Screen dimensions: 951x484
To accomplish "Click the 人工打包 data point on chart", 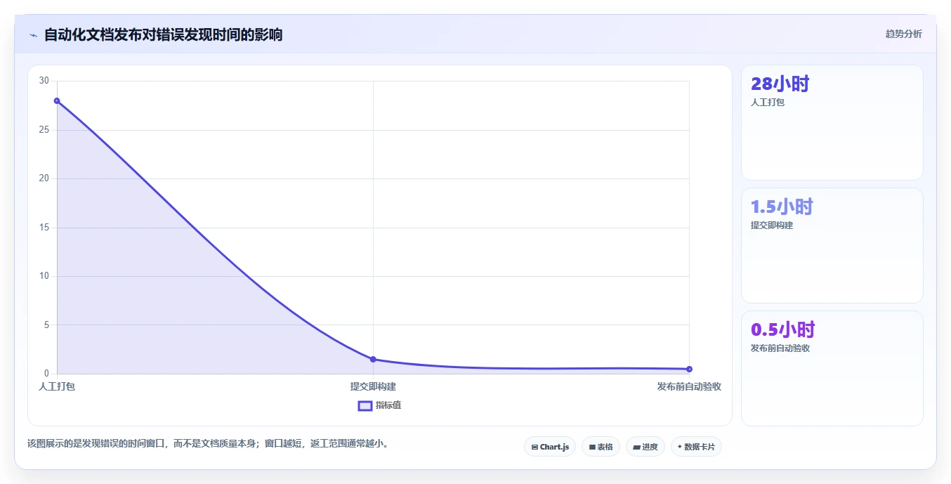I will [57, 100].
